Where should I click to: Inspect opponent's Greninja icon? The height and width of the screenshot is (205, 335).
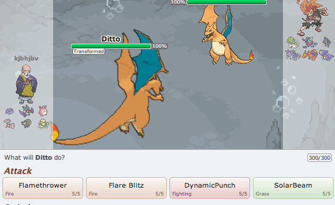coord(309,43)
